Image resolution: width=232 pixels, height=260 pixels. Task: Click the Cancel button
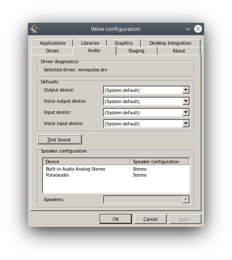pyautogui.click(x=150, y=219)
